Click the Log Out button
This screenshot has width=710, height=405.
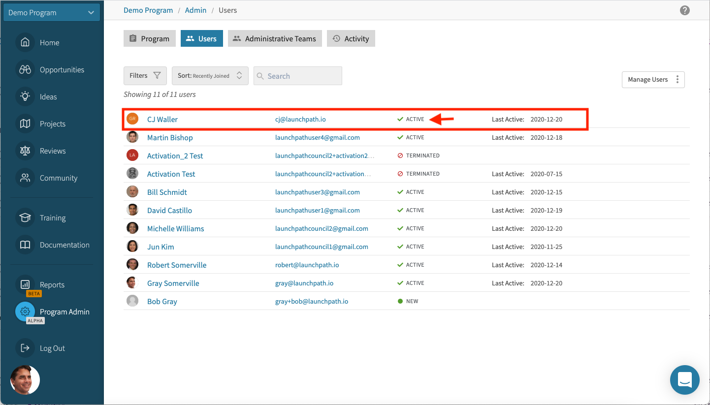tap(52, 348)
